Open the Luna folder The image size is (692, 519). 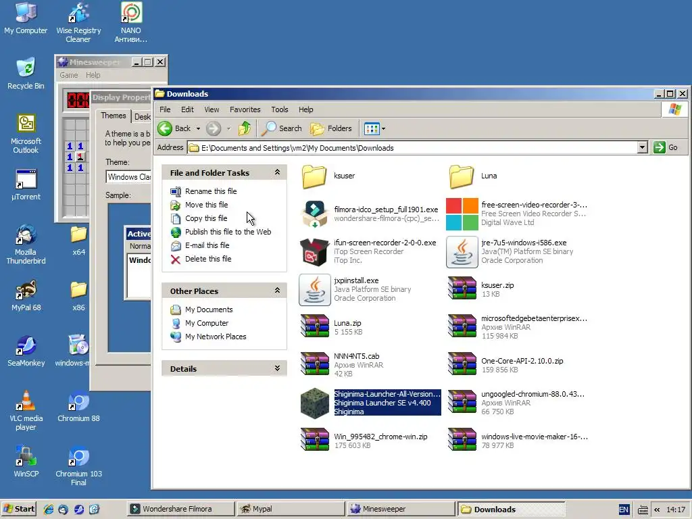click(x=461, y=176)
